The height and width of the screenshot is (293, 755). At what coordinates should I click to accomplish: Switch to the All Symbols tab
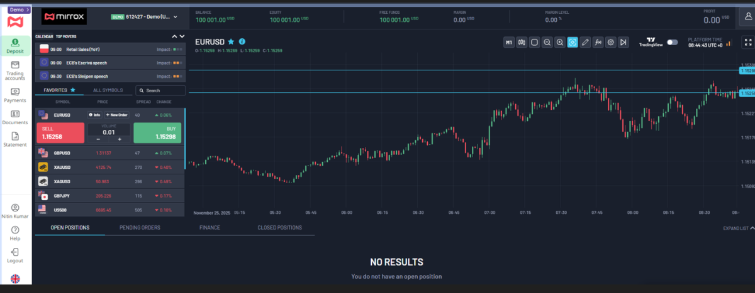coord(108,90)
